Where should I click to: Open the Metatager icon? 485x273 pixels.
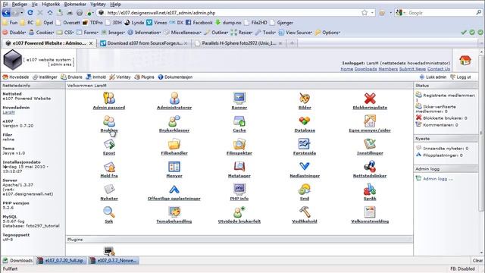239,167
